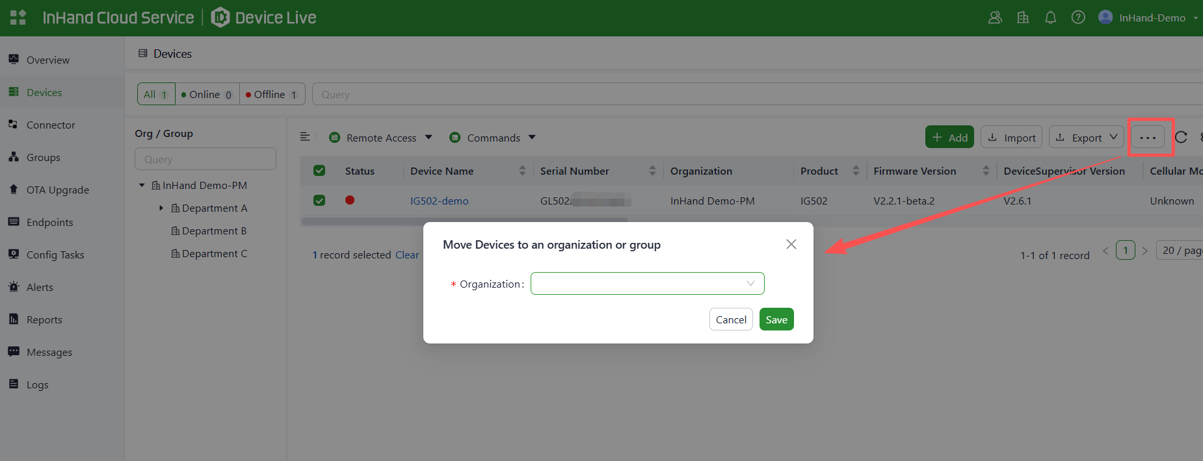Toggle the Org/Group panel collapse icon

304,137
